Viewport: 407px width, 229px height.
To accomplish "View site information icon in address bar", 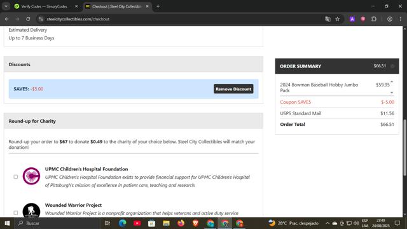I will (41, 19).
